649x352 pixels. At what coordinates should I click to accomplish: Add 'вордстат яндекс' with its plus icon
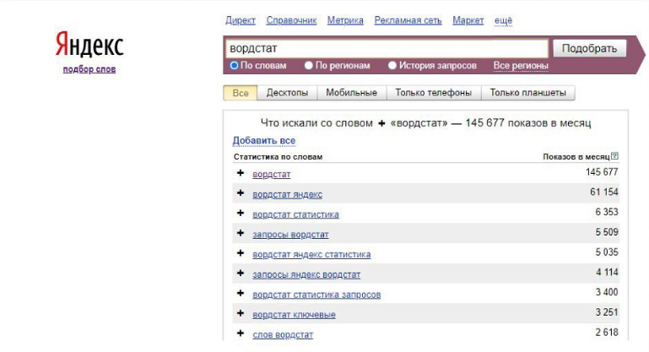click(x=240, y=193)
